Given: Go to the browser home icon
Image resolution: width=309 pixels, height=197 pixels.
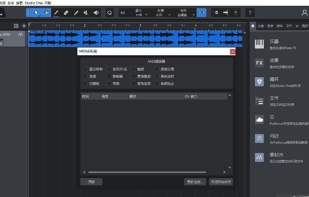Looking at the screenshot, I should tap(253, 26).
